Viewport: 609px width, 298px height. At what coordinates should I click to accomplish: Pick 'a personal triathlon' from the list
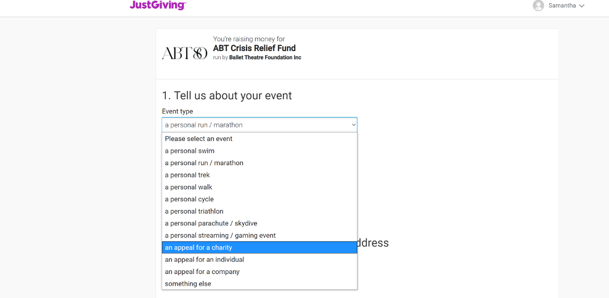coord(260,211)
